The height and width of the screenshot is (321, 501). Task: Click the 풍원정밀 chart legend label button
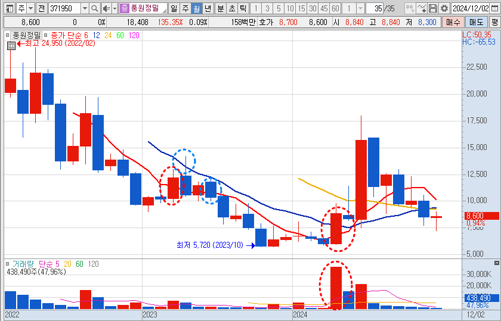click(26, 35)
